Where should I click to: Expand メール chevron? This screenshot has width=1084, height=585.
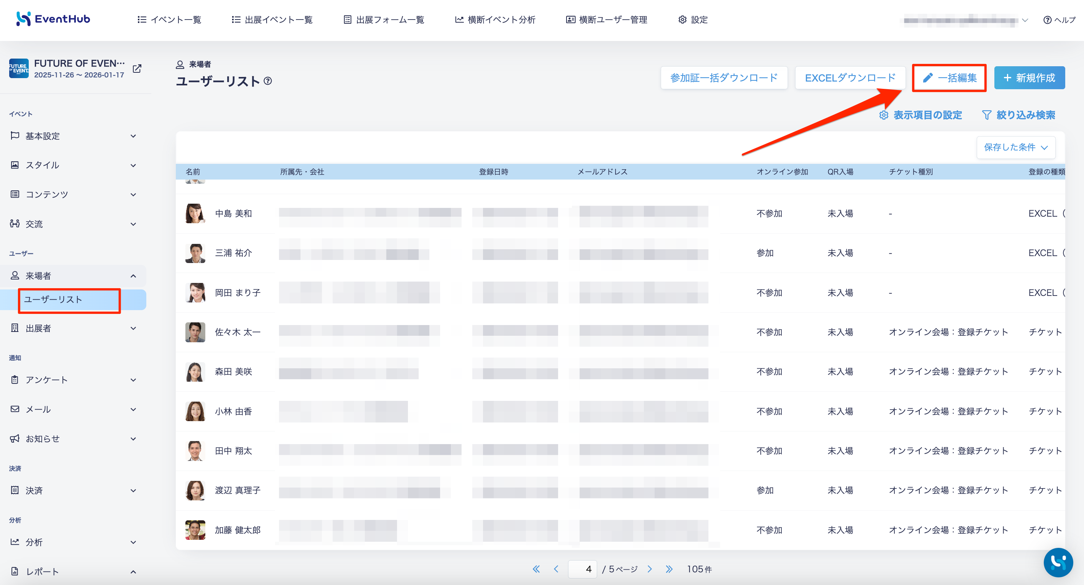point(133,409)
